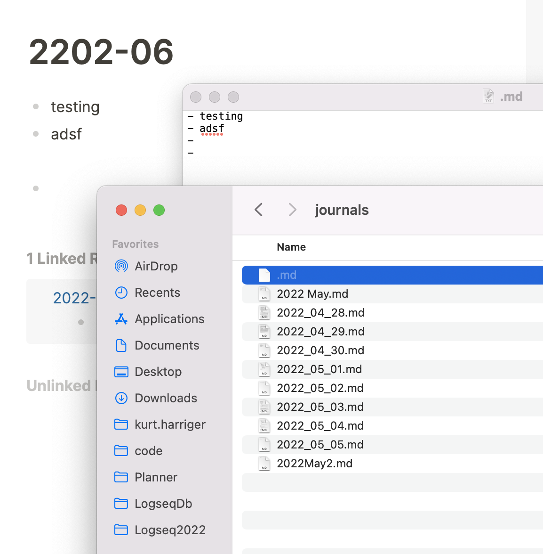Open the 2022- linked reference page link
This screenshot has width=543, height=554.
[74, 298]
